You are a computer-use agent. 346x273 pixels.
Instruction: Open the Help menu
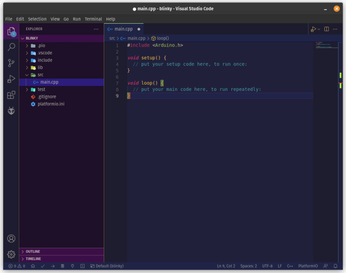tap(111, 19)
